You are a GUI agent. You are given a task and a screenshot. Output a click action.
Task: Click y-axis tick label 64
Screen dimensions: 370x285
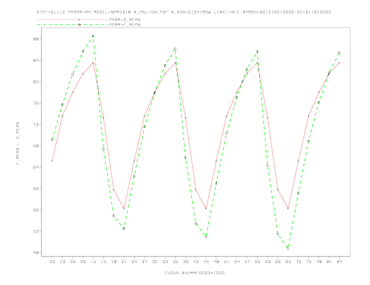[x=36, y=168]
